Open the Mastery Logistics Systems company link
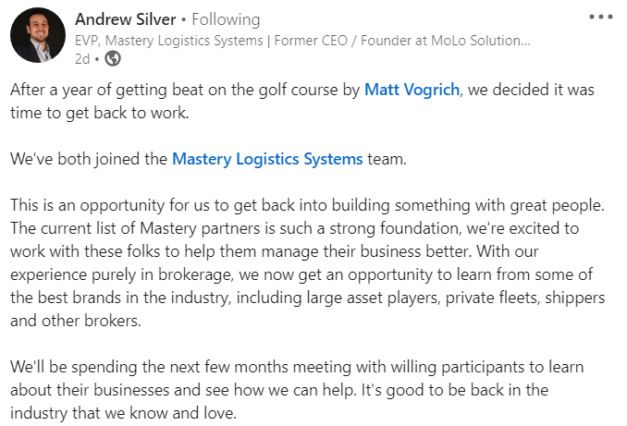627x426 pixels. [x=267, y=159]
